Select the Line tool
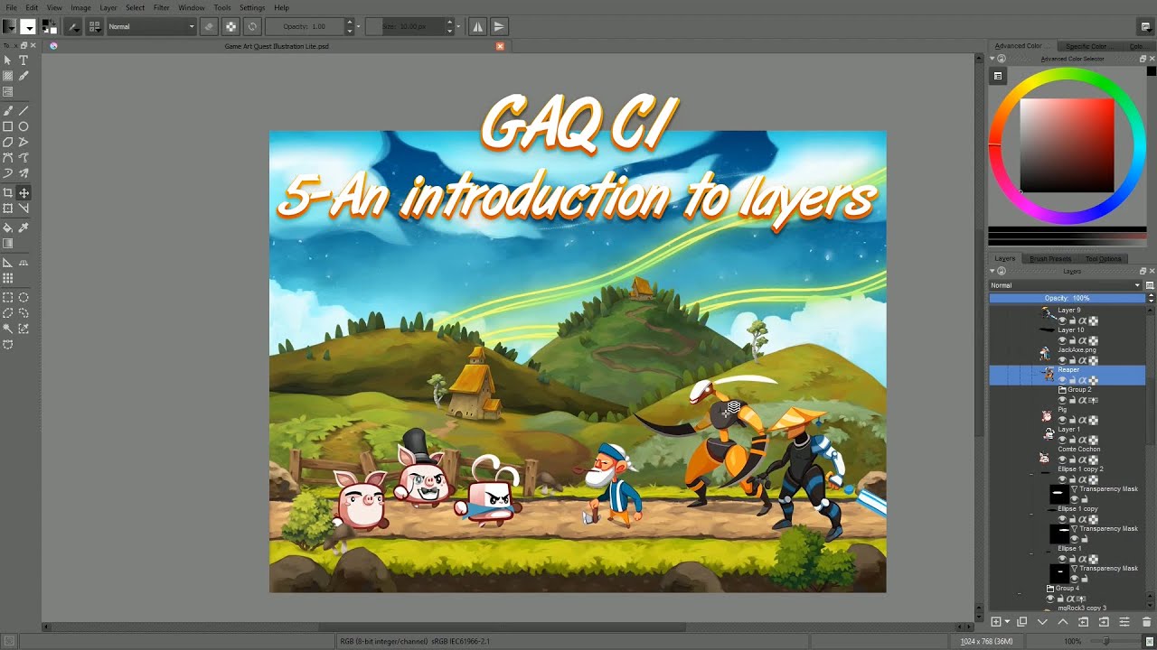The width and height of the screenshot is (1157, 650). pyautogui.click(x=24, y=110)
